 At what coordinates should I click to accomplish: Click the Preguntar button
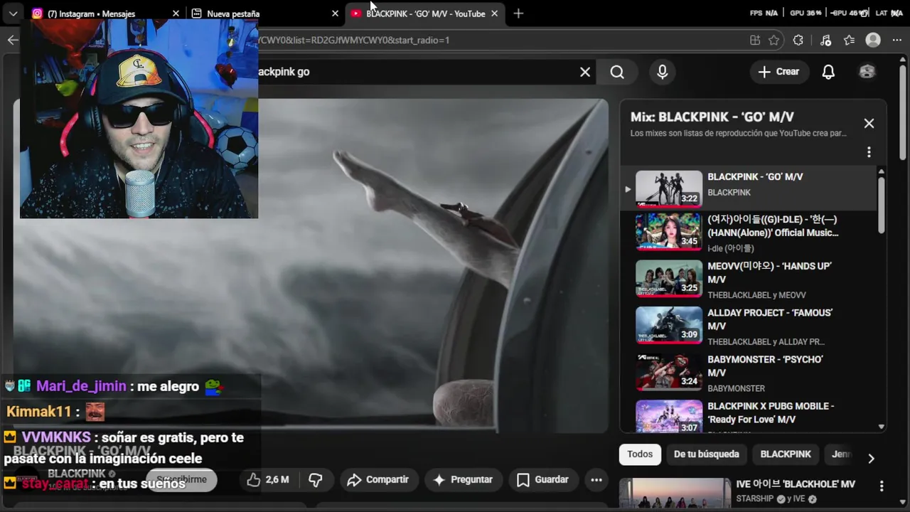coord(463,480)
